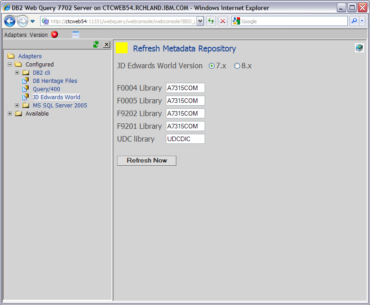Click the browser Back arrow button
Viewport: 370px width, 305px height.
(10, 21)
